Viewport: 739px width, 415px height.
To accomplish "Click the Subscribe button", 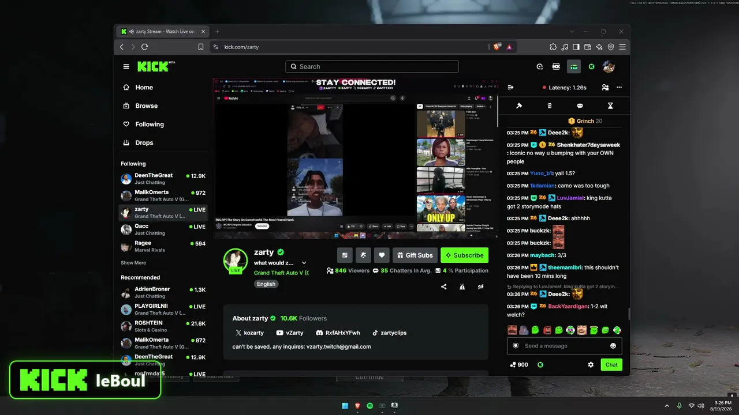I will (464, 255).
